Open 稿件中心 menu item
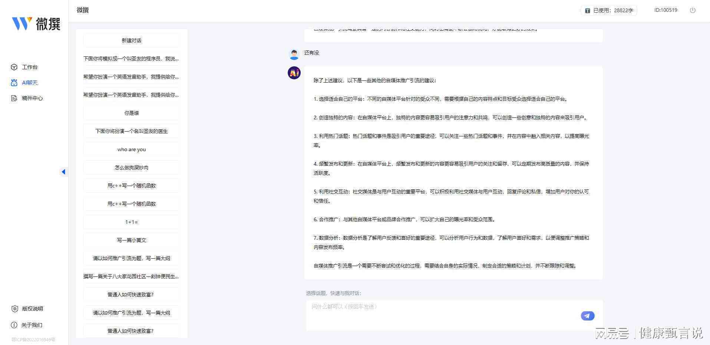The width and height of the screenshot is (710, 345). (32, 98)
